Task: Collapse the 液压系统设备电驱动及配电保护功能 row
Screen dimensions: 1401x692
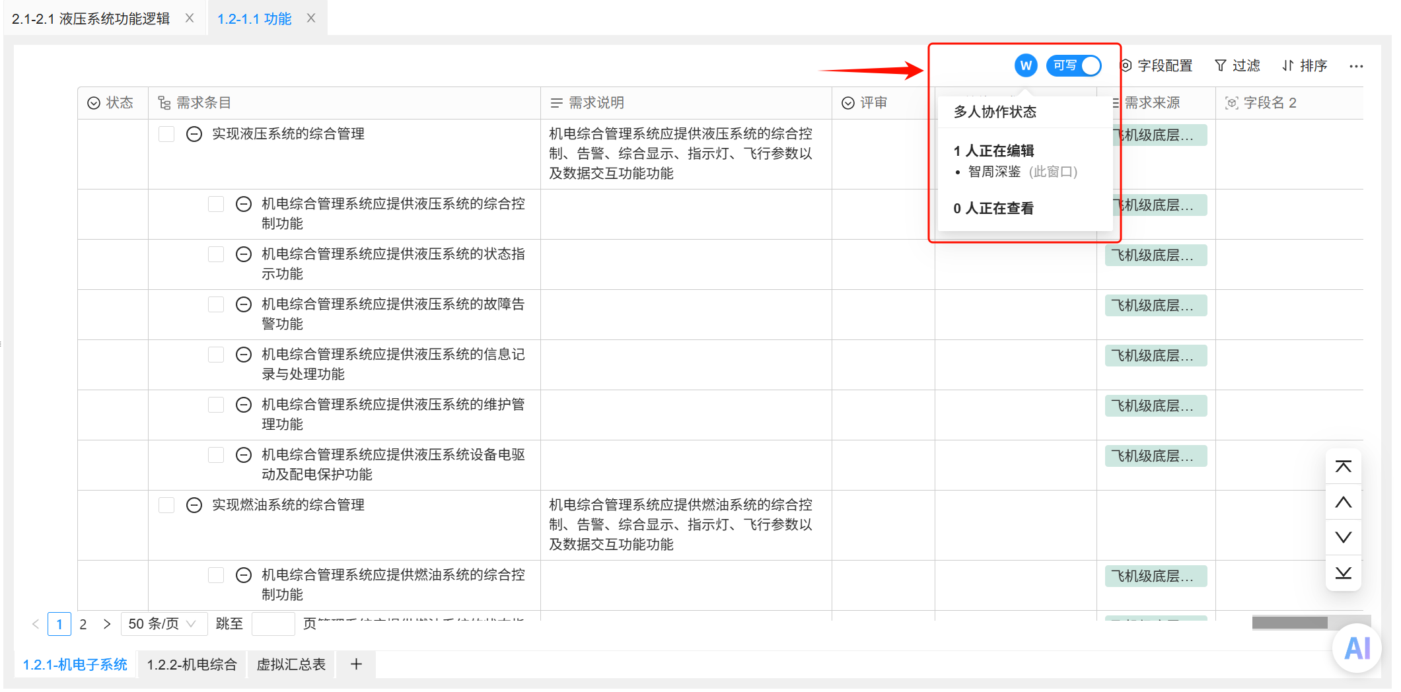Action: 244,455
